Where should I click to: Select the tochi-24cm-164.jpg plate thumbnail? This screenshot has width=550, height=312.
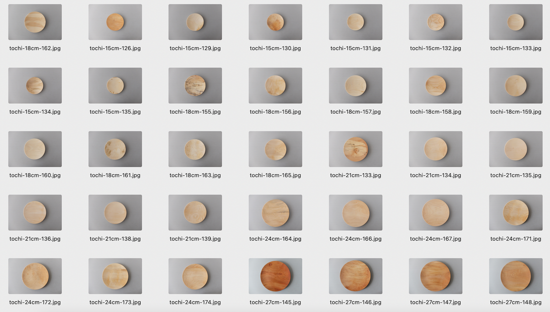point(275,213)
